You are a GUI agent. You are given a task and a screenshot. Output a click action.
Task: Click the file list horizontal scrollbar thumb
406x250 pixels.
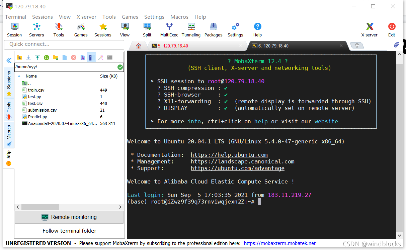(40, 207)
